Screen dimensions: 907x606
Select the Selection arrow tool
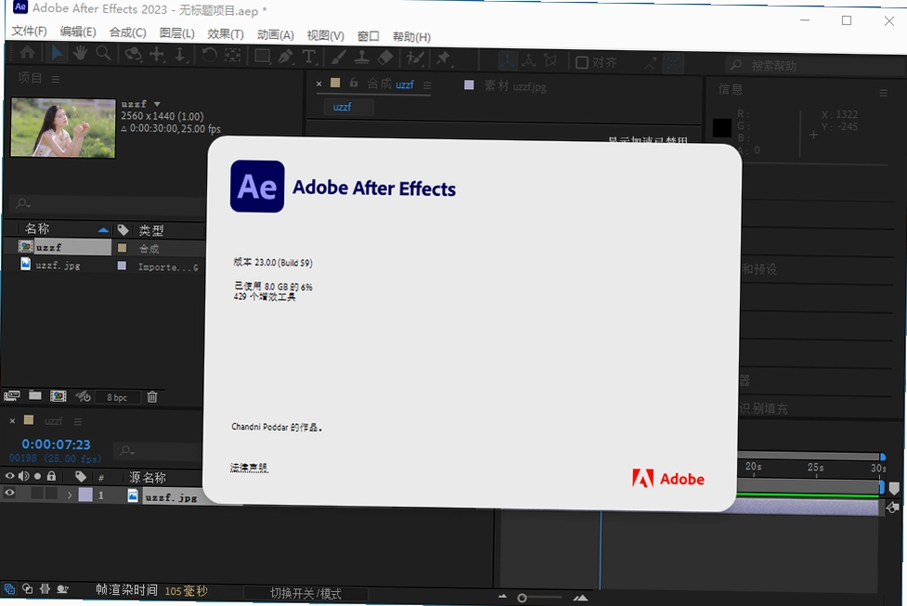click(x=57, y=53)
